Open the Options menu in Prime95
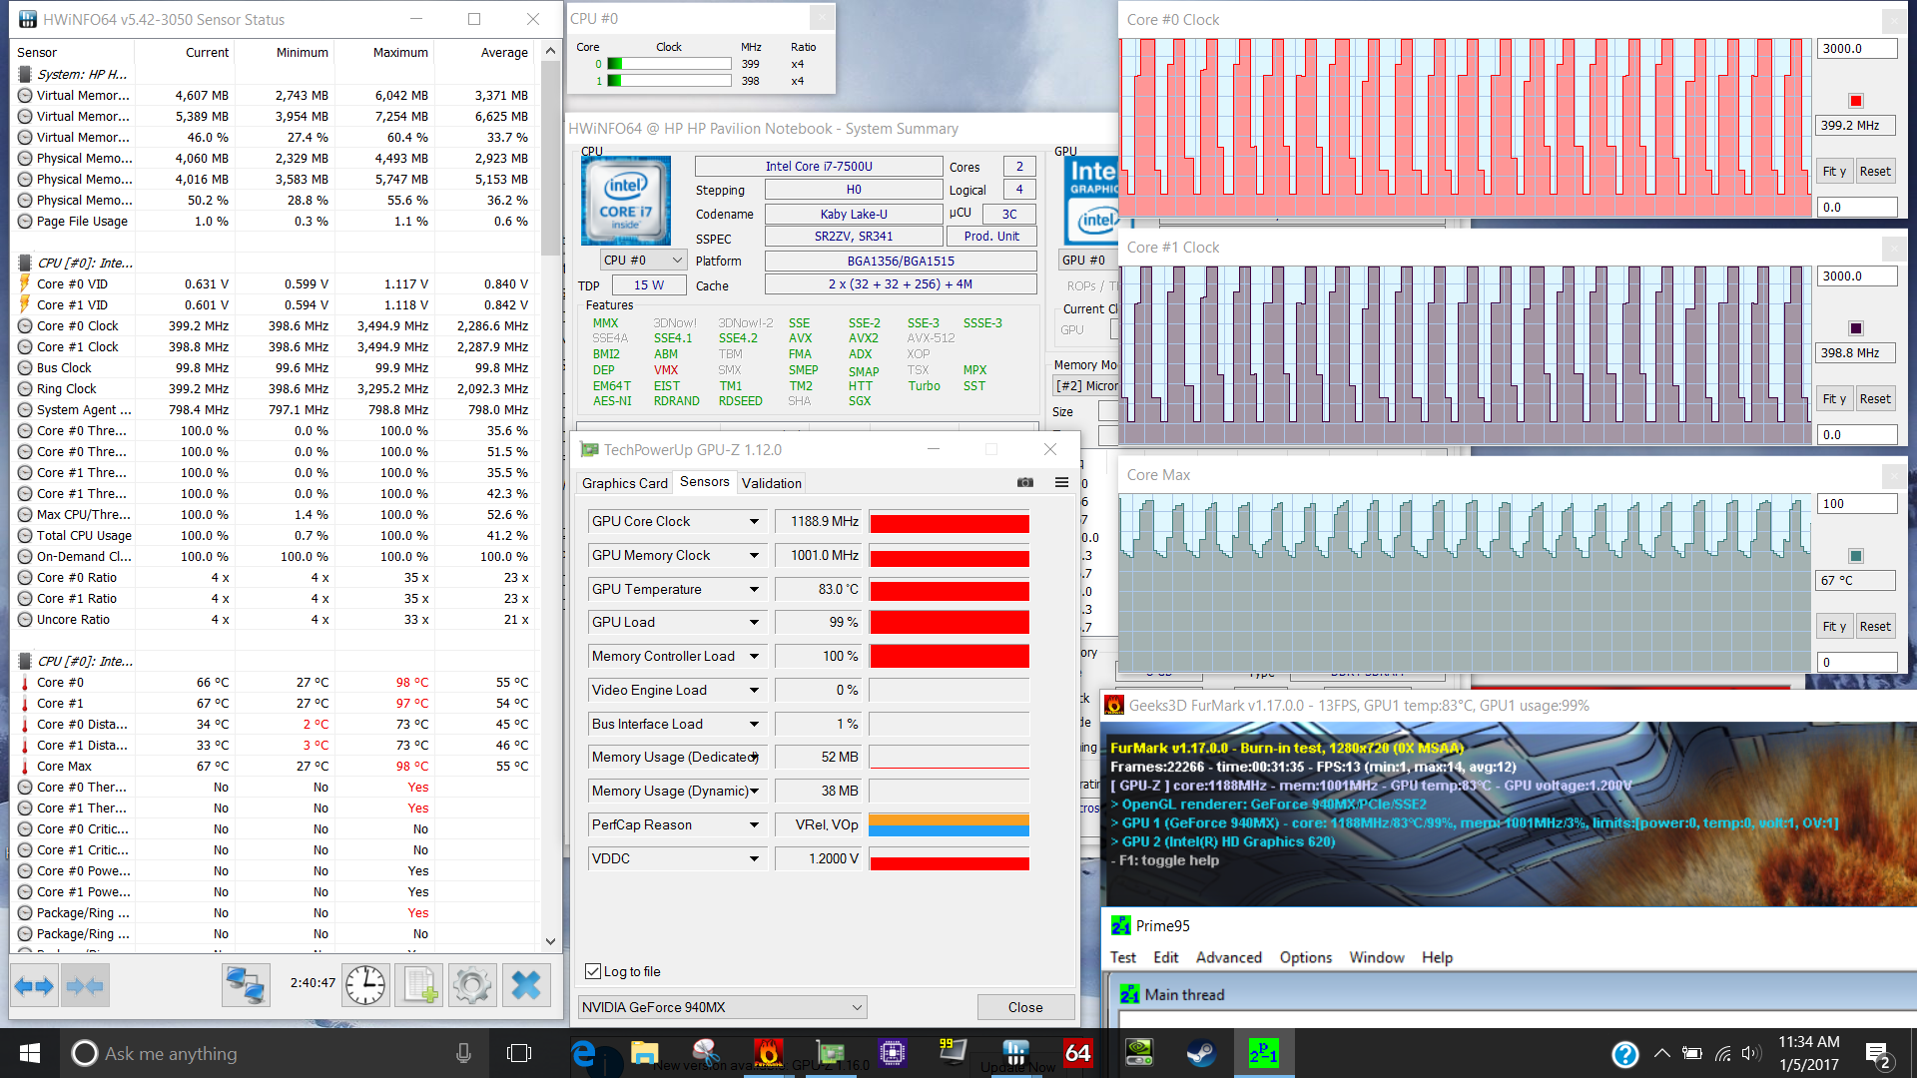 coord(1305,957)
